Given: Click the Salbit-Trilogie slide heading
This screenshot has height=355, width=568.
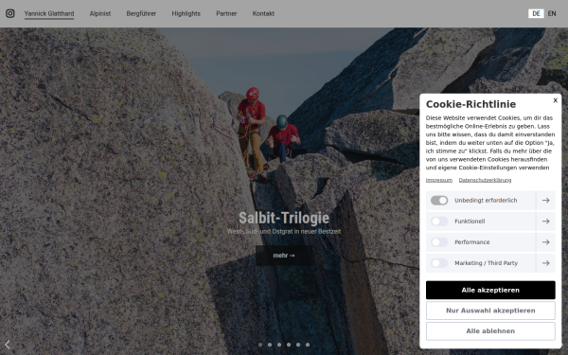Looking at the screenshot, I should pos(284,218).
